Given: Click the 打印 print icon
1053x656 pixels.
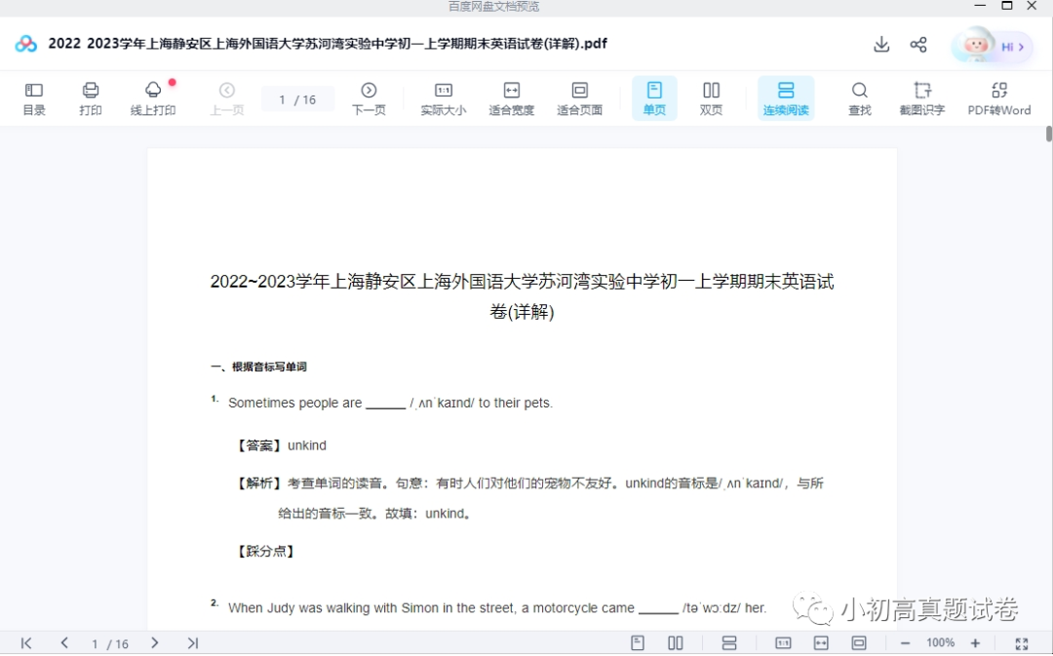Looking at the screenshot, I should click(x=90, y=98).
